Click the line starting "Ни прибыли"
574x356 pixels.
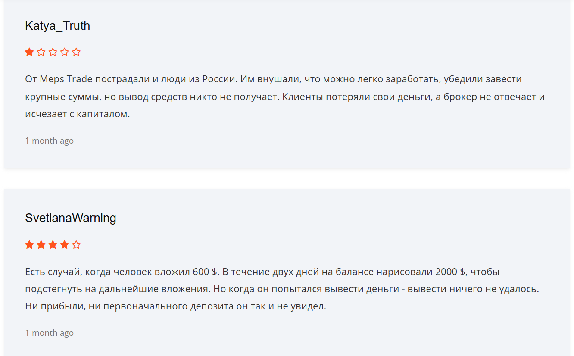click(x=175, y=306)
